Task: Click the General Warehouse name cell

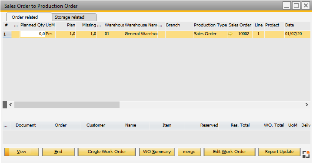Action: click(141, 34)
